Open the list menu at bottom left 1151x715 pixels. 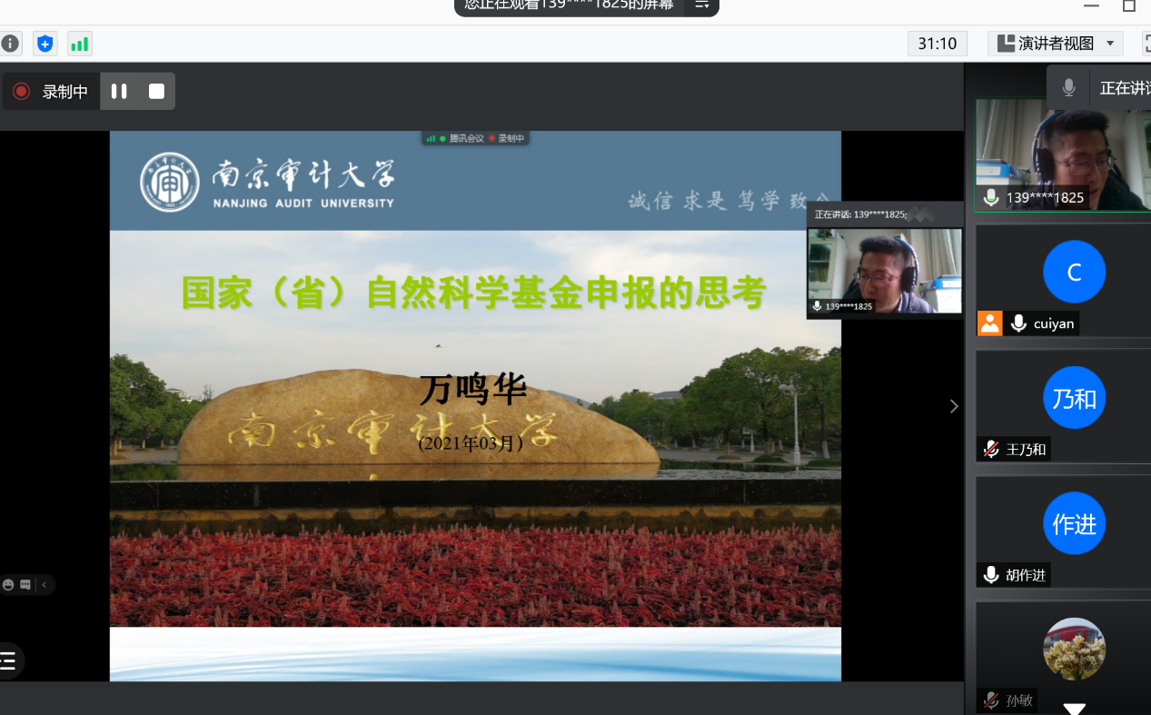click(9, 660)
